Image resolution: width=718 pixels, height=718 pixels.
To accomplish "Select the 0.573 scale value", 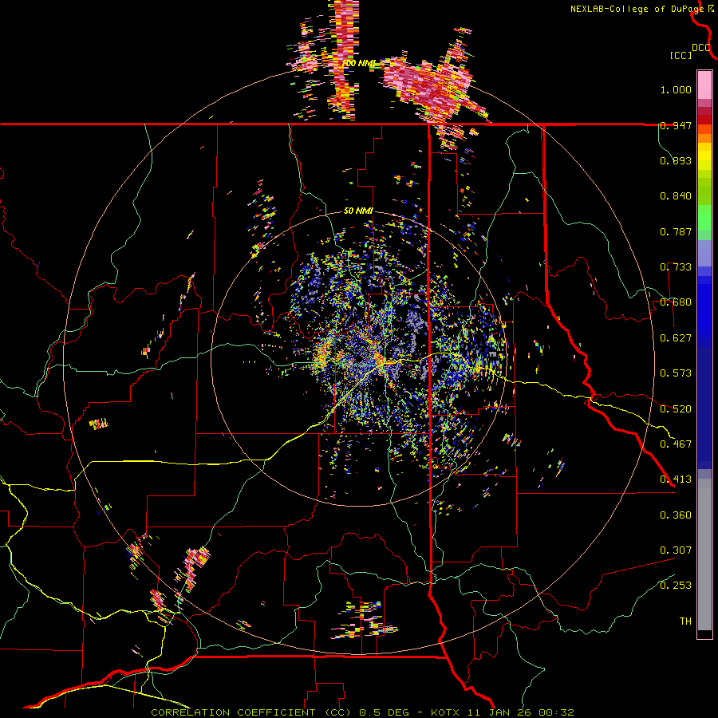I will click(676, 373).
